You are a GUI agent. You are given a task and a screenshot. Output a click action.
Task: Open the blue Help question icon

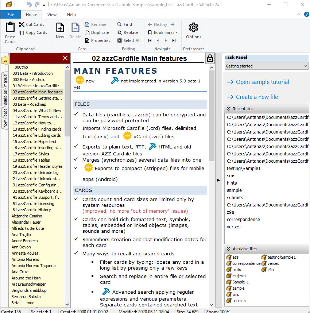coord(306,14)
